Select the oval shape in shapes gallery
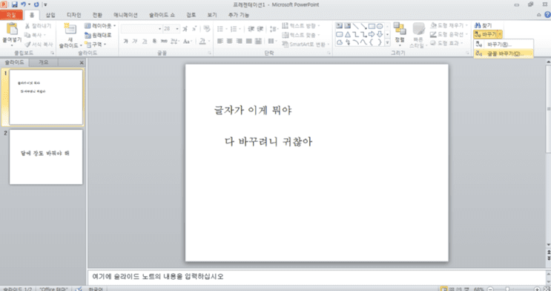551x291 pixels. (380, 26)
